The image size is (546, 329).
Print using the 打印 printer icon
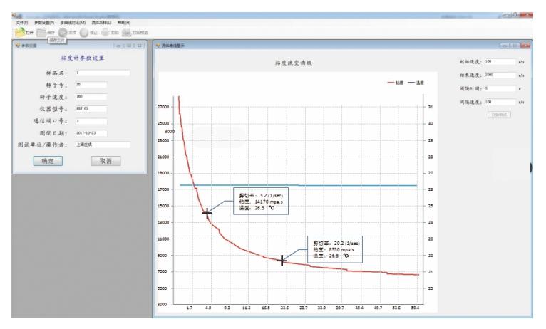coord(105,33)
